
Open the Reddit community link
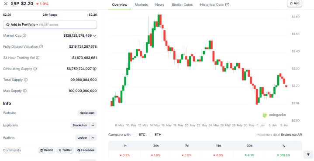(x=47, y=150)
